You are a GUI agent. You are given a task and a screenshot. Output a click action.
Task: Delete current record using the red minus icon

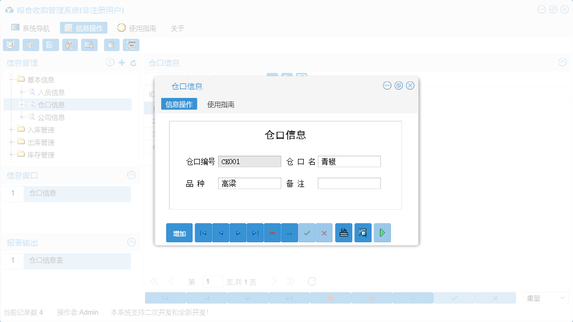coord(272,233)
